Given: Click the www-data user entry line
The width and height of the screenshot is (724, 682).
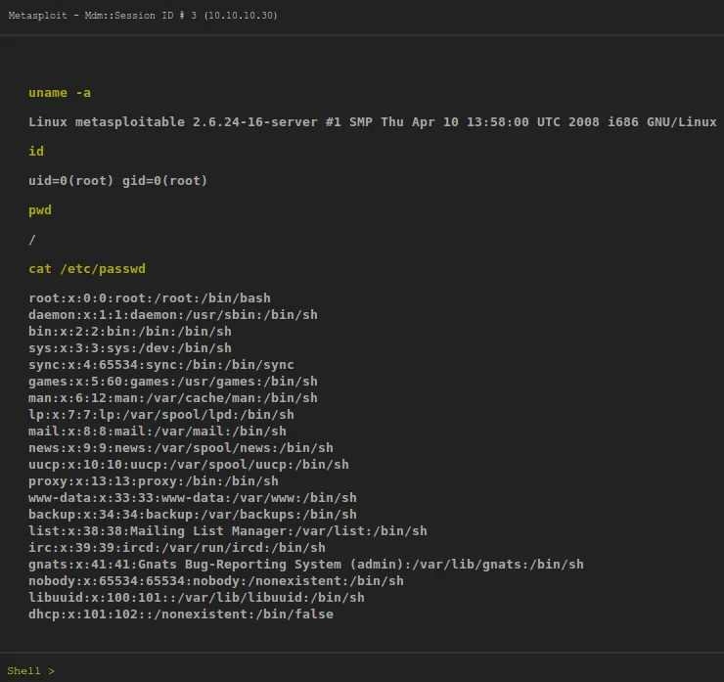Looking at the screenshot, I should [193, 498].
